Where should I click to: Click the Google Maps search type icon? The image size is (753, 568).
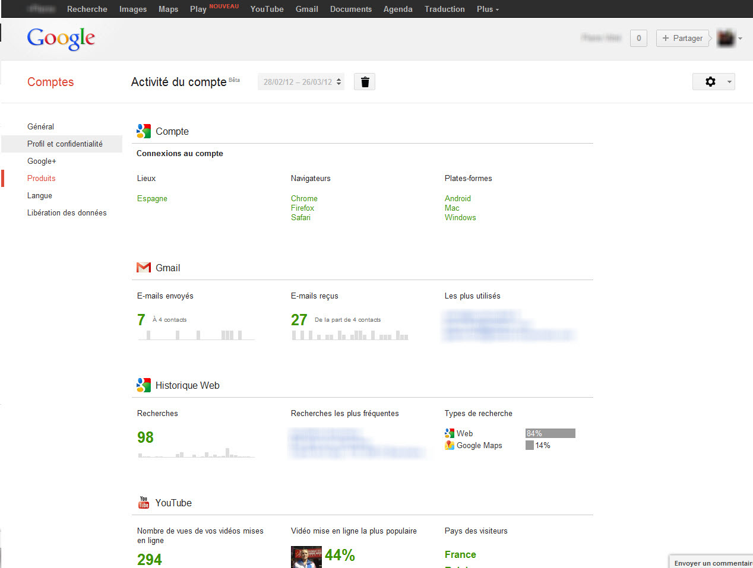click(x=450, y=445)
